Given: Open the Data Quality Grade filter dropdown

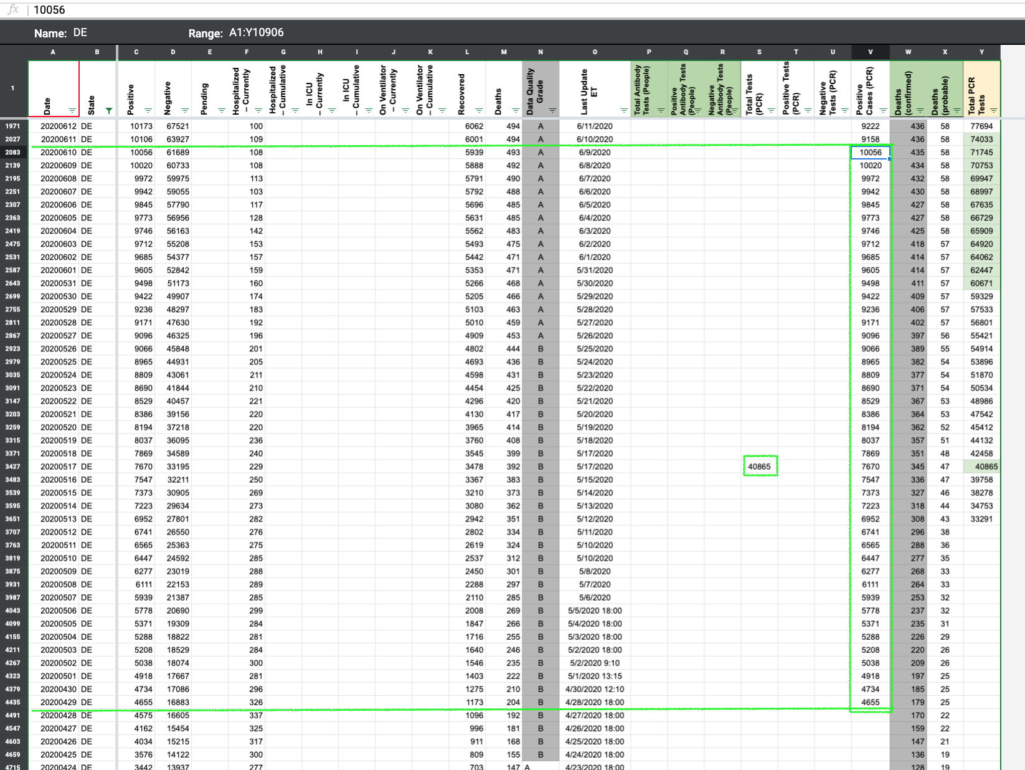Looking at the screenshot, I should point(552,111).
